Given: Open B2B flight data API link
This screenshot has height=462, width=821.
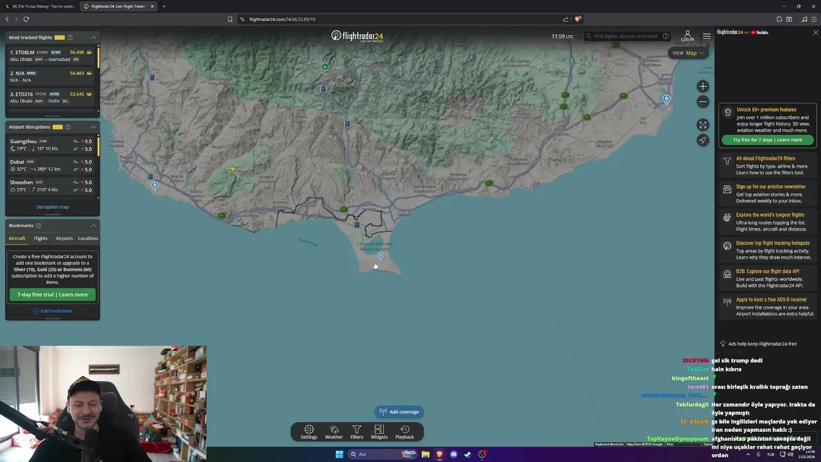Looking at the screenshot, I should click(768, 278).
